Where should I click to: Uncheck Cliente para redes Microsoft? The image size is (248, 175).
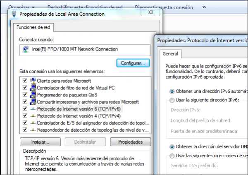(x=25, y=80)
